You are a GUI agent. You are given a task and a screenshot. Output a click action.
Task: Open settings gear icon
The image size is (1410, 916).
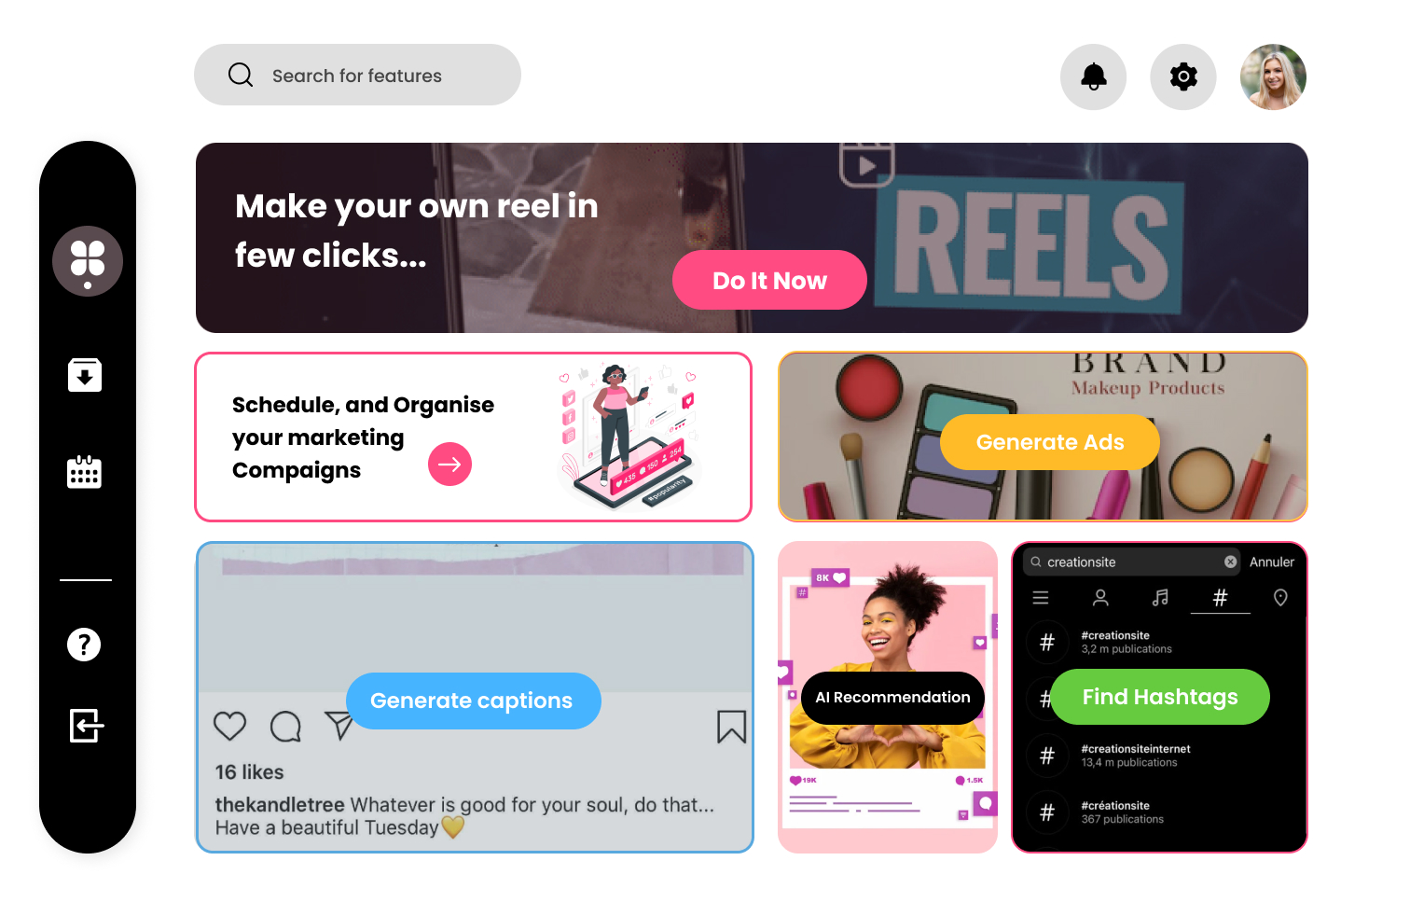[1182, 76]
